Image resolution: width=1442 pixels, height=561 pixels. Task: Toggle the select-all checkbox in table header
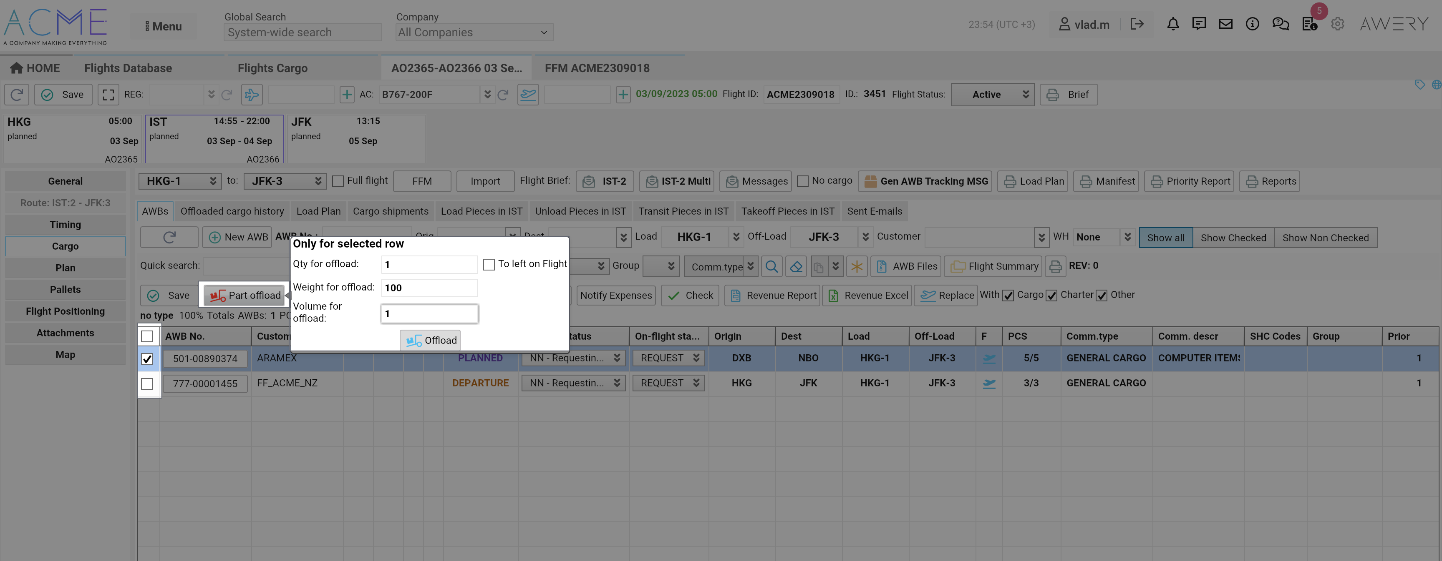(147, 336)
